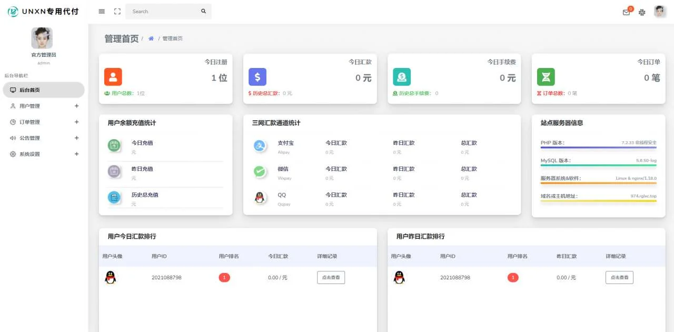Click the blue dollar icon on 今日汇款 card

(257, 77)
